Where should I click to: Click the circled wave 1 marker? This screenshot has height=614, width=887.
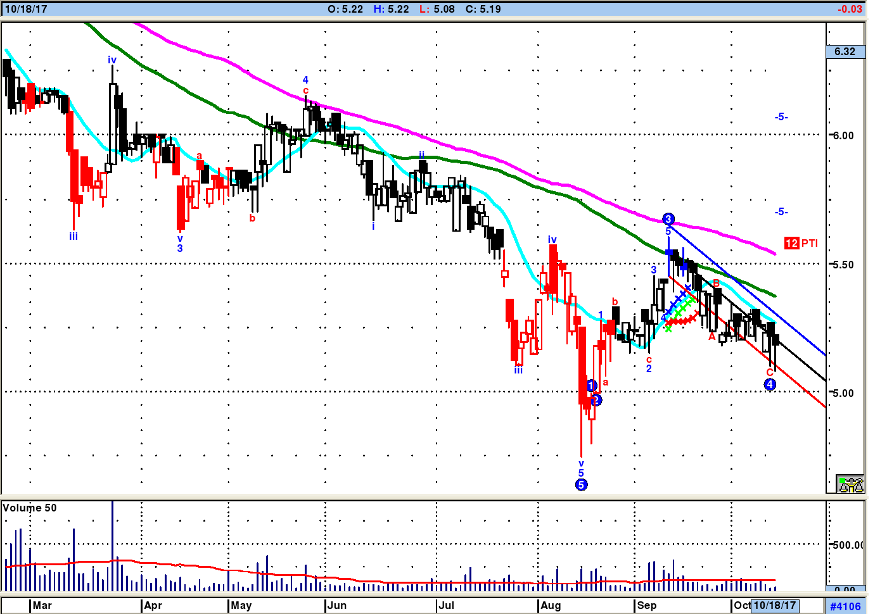point(591,385)
